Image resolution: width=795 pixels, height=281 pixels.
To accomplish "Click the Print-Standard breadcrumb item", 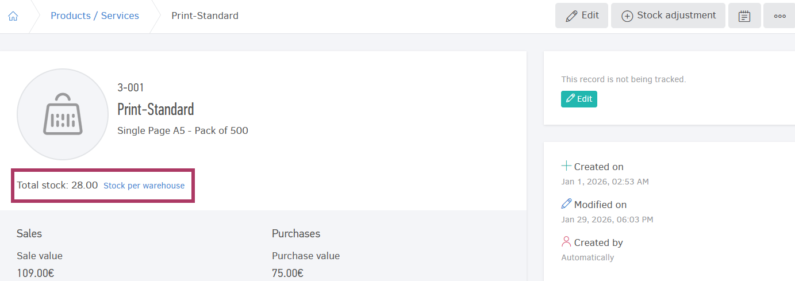I will coord(205,16).
